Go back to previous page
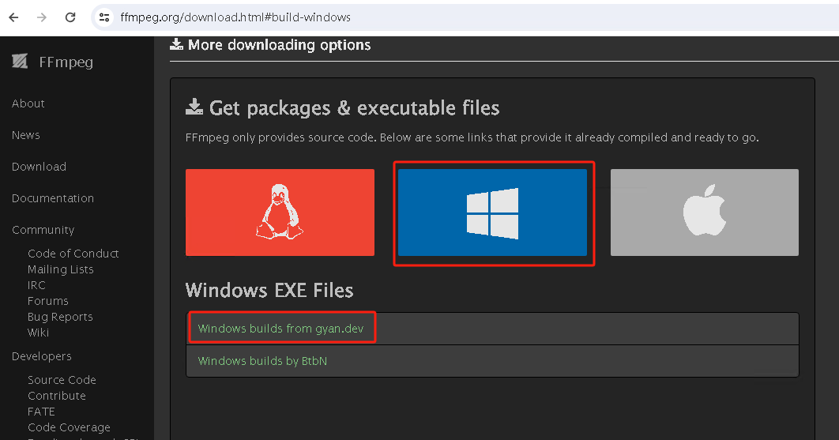839x440 pixels. pos(13,17)
